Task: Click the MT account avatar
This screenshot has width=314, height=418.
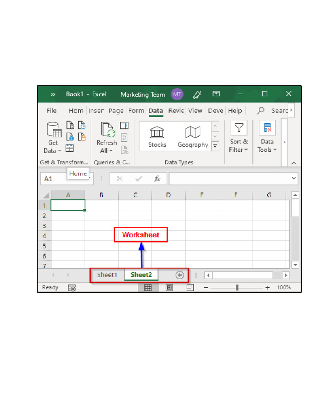Action: [x=177, y=94]
